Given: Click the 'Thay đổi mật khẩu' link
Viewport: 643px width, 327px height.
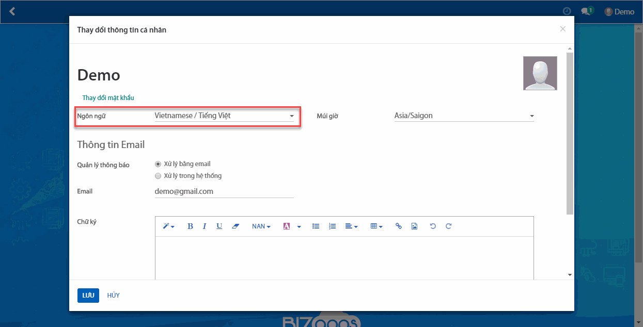Looking at the screenshot, I should pos(108,98).
